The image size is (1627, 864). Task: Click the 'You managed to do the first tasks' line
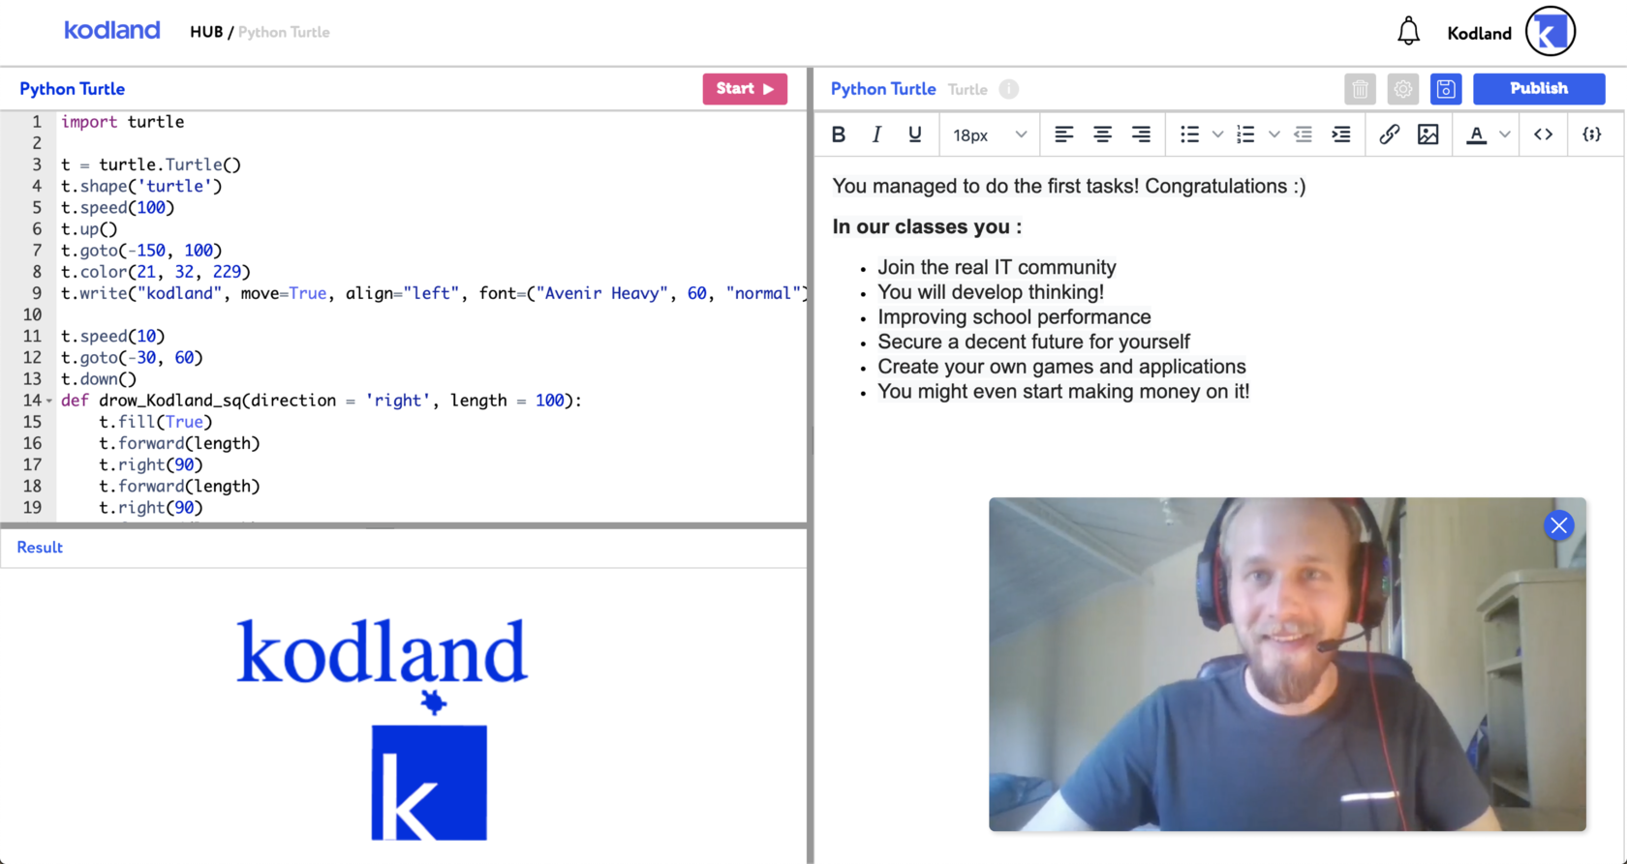coord(1069,187)
